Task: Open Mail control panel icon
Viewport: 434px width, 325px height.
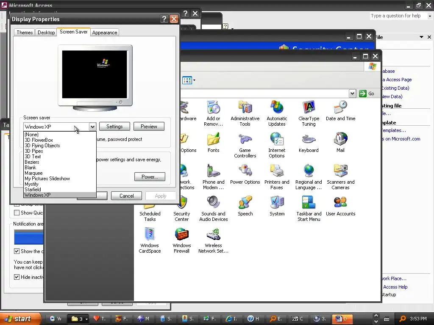Action: 340,142
